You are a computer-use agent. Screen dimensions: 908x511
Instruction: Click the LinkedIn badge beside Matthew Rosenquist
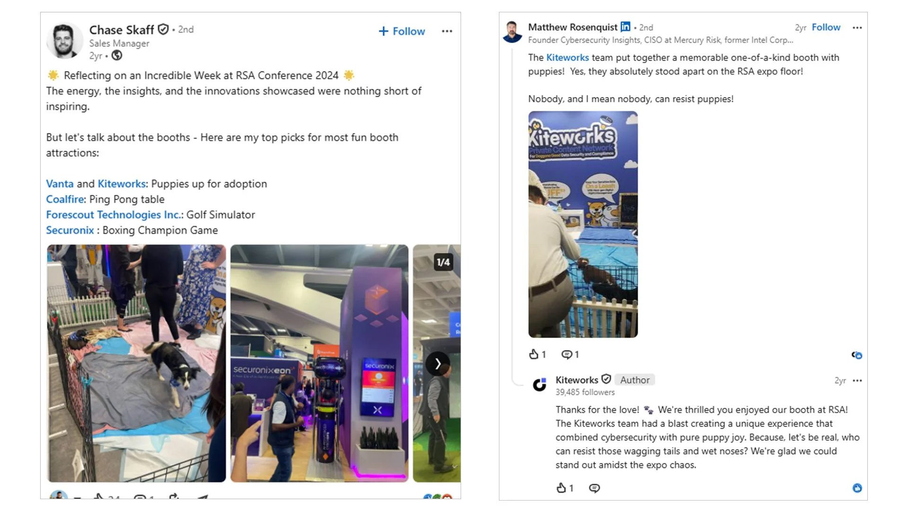tap(625, 27)
